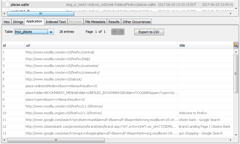
Task: Click table vertical scrollbar down arrow
Action: click(236, 135)
